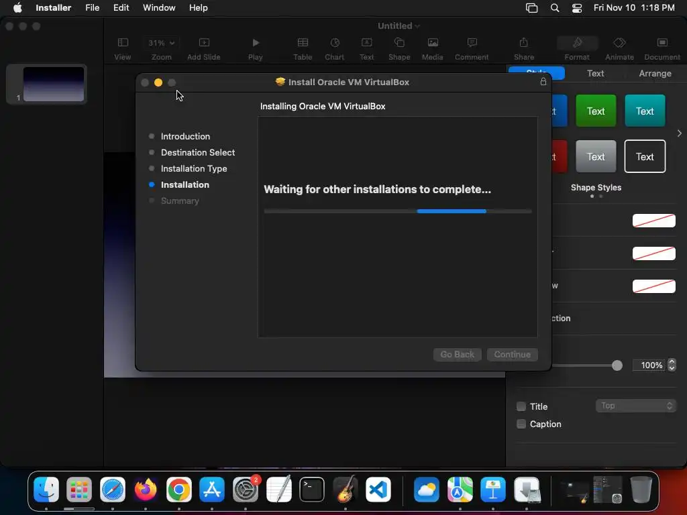Launch Google Chrome from the Dock
Screen dimensions: 687x515
click(x=178, y=490)
